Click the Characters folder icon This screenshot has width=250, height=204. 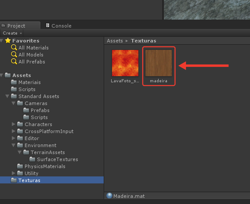coord(20,124)
